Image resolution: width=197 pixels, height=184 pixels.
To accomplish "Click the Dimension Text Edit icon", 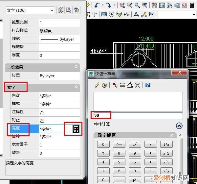I will coord(136,14).
